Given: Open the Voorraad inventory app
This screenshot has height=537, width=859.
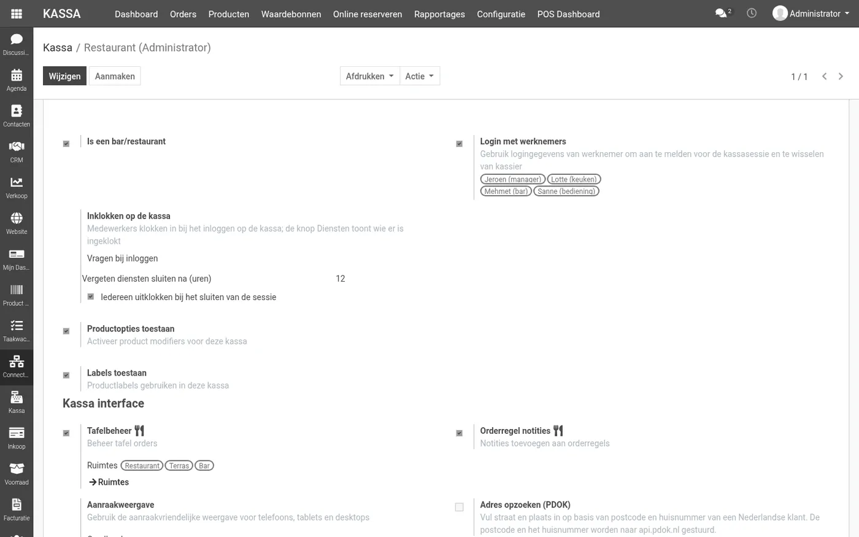Looking at the screenshot, I should 17,474.
